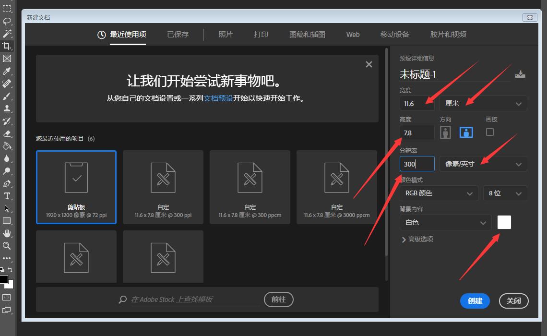Select the Hand tool
The width and height of the screenshot is (547, 336).
(7, 234)
